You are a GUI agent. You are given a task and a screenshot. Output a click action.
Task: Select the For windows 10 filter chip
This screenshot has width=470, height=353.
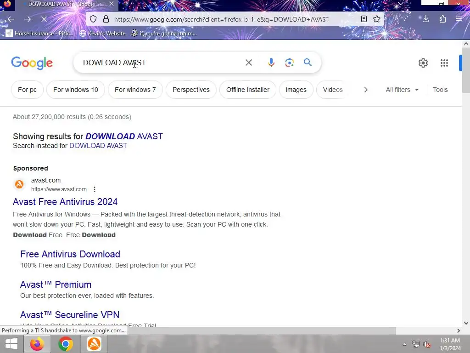click(76, 90)
